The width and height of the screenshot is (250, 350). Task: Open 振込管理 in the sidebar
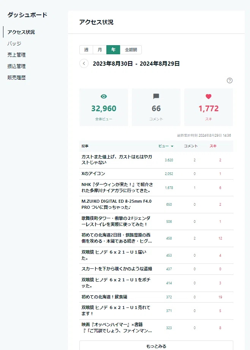point(17,66)
